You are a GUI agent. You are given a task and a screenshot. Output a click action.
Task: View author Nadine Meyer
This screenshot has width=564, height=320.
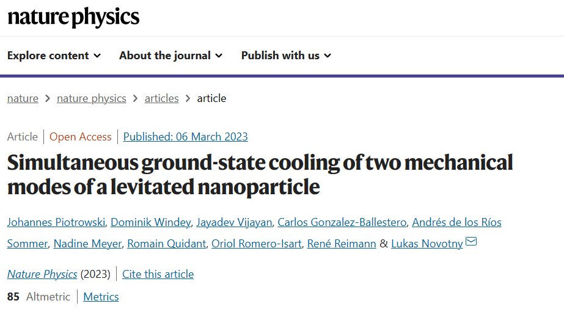pyautogui.click(x=87, y=244)
